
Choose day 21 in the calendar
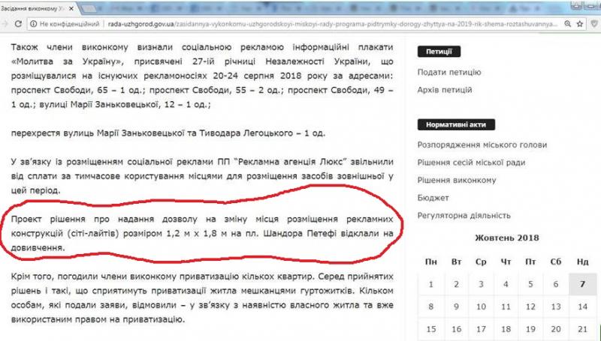(582, 328)
